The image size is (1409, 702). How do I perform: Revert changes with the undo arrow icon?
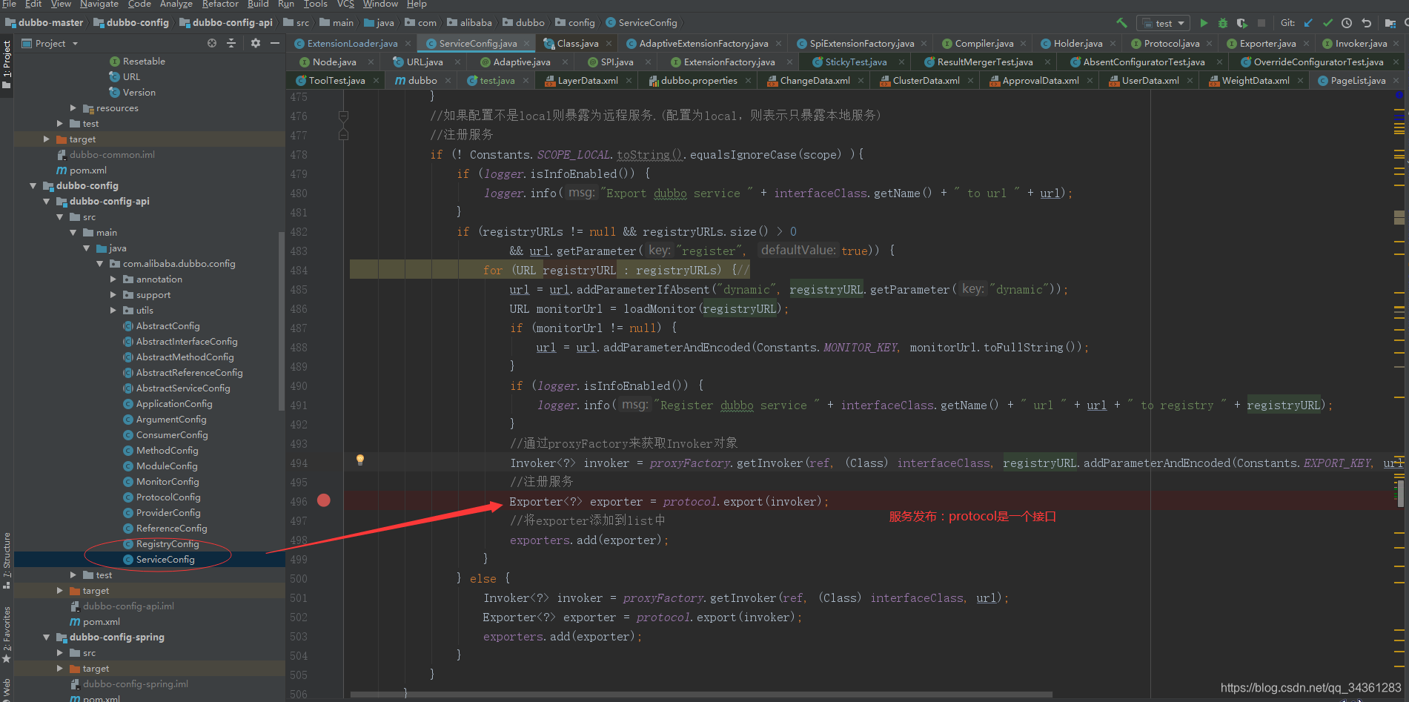click(1366, 23)
